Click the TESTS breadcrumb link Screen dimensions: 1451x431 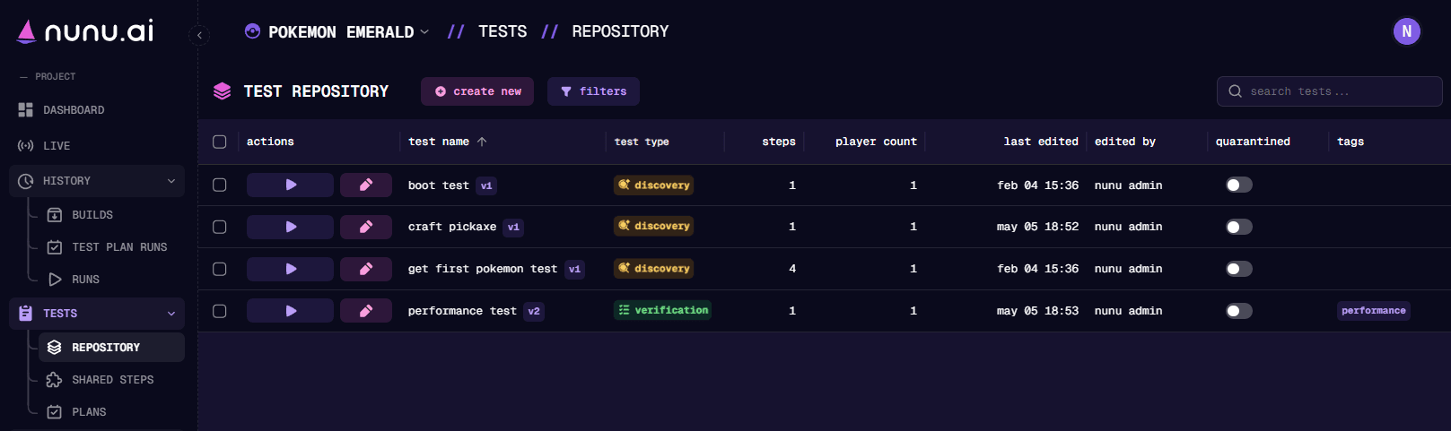coord(503,31)
